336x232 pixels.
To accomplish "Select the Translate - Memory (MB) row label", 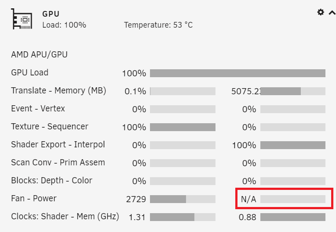I will (x=58, y=91).
